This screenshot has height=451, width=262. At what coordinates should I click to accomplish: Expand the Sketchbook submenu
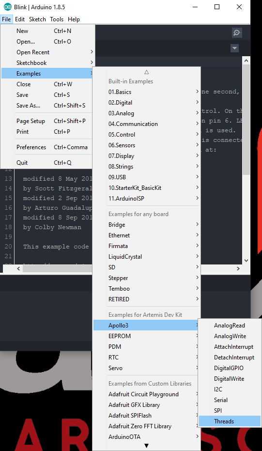point(47,63)
